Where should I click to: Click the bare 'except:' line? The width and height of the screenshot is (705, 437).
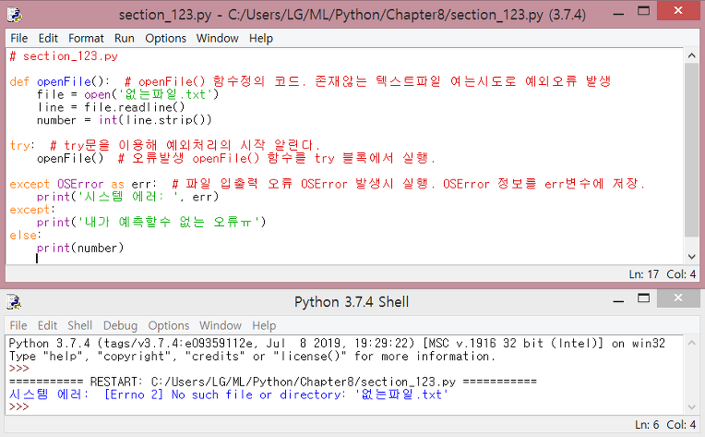(x=32, y=210)
